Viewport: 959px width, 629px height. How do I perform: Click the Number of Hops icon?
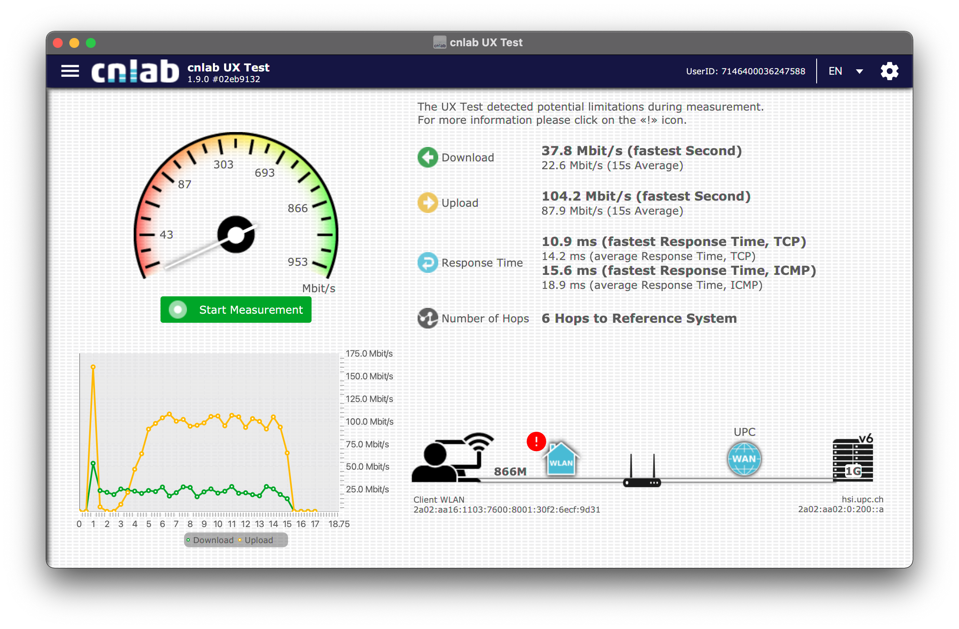point(428,319)
